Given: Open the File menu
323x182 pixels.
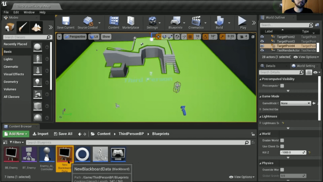Looking at the screenshot, I should point(6,12).
